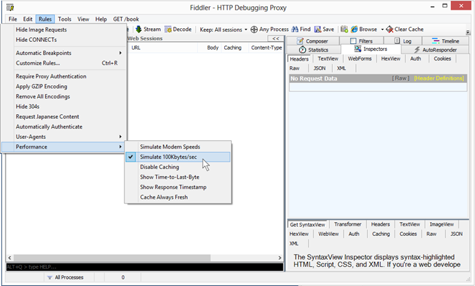This screenshot has width=475, height=286.
Task: Click the Decode toolbar icon
Action: [x=168, y=30]
